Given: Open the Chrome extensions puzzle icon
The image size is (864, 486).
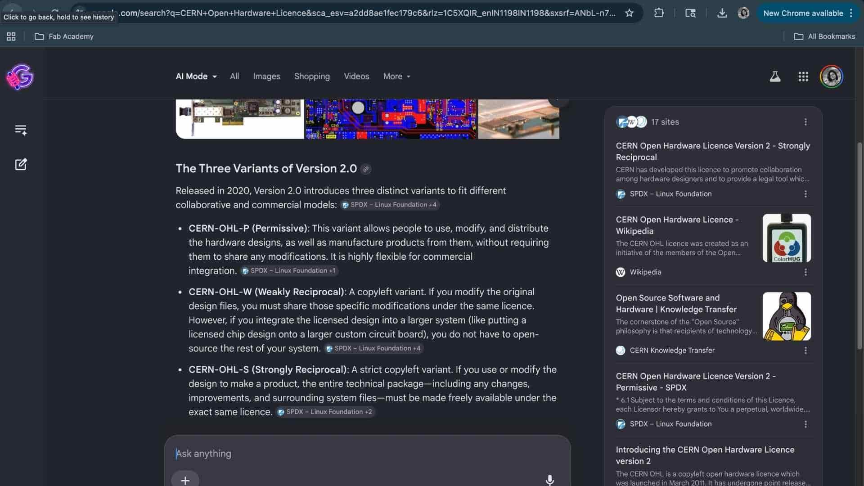Looking at the screenshot, I should (x=659, y=13).
